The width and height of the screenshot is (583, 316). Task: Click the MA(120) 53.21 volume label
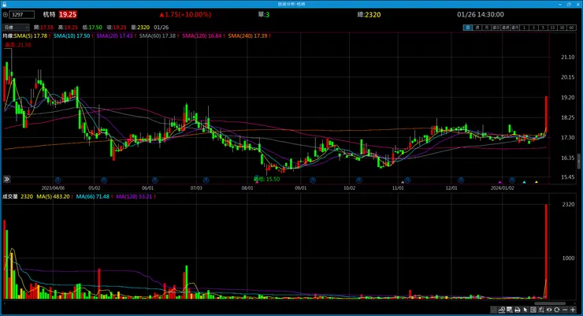136,196
